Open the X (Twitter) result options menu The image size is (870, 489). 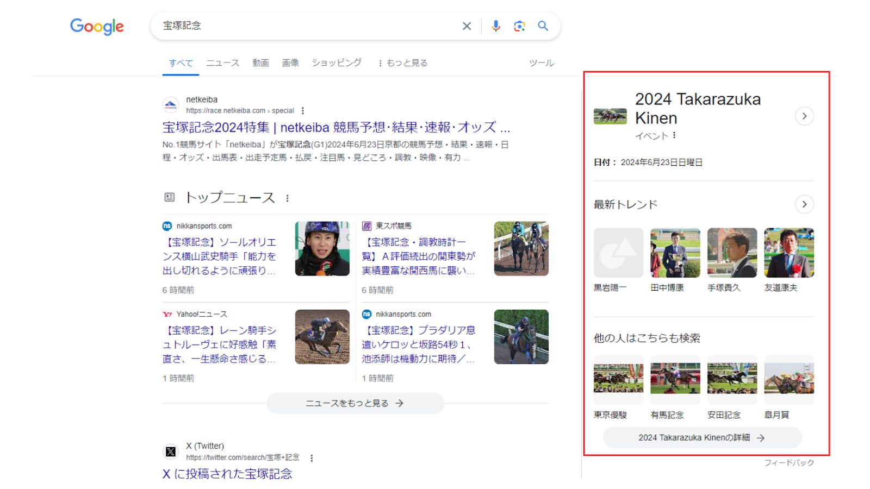pyautogui.click(x=312, y=458)
